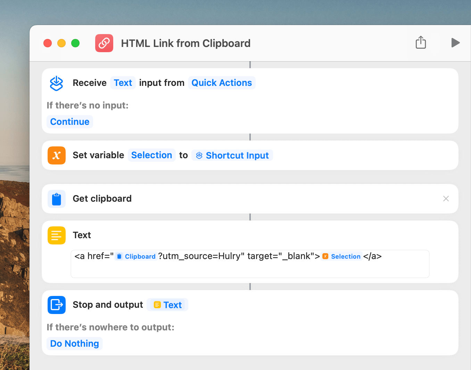Change the Continue no-input behavior
The height and width of the screenshot is (370, 471).
point(70,122)
